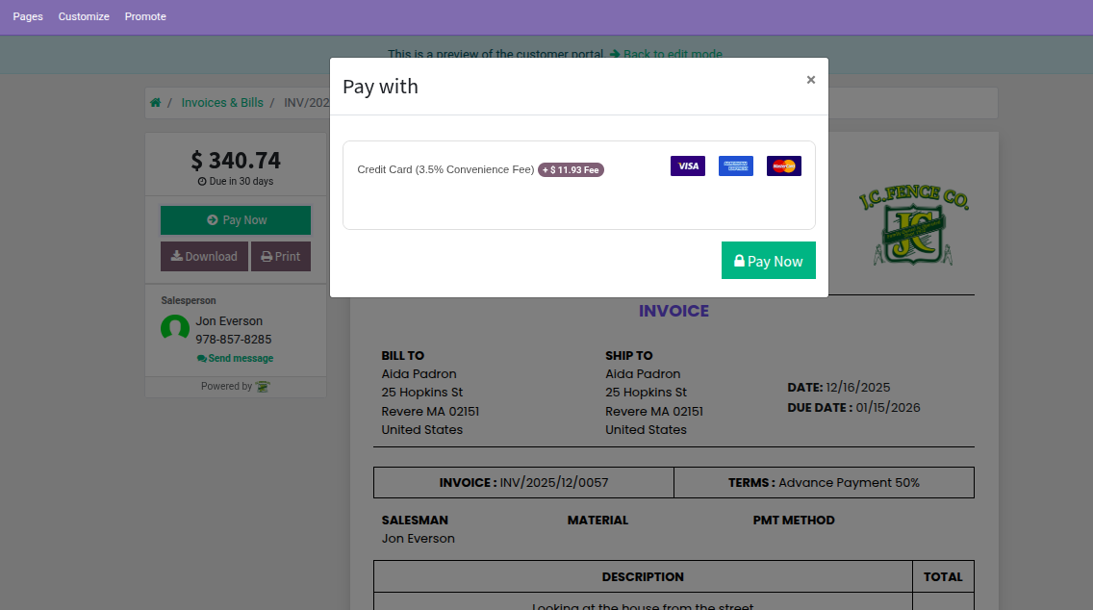Go to Invoices & Bills breadcrumb
The height and width of the screenshot is (610, 1093).
pos(221,103)
